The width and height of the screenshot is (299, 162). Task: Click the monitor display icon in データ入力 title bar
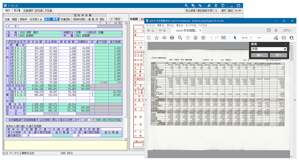point(223,6)
